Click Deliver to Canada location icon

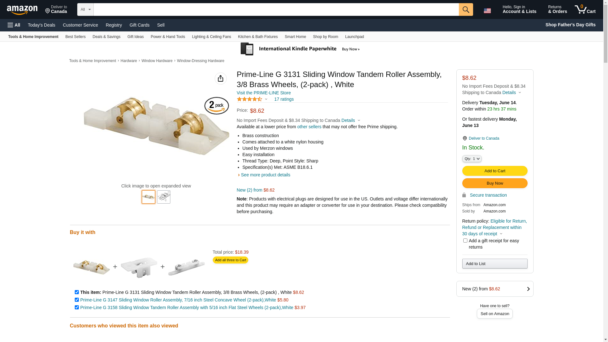click(x=465, y=138)
